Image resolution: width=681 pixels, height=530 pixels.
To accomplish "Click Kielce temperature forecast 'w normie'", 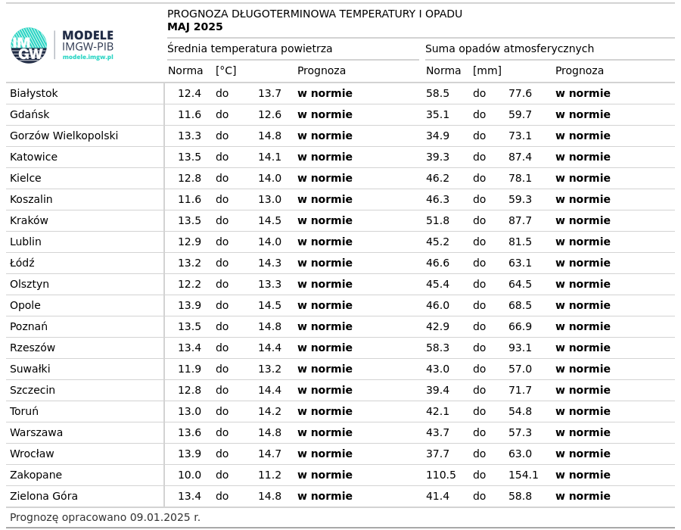I will (x=325, y=178).
